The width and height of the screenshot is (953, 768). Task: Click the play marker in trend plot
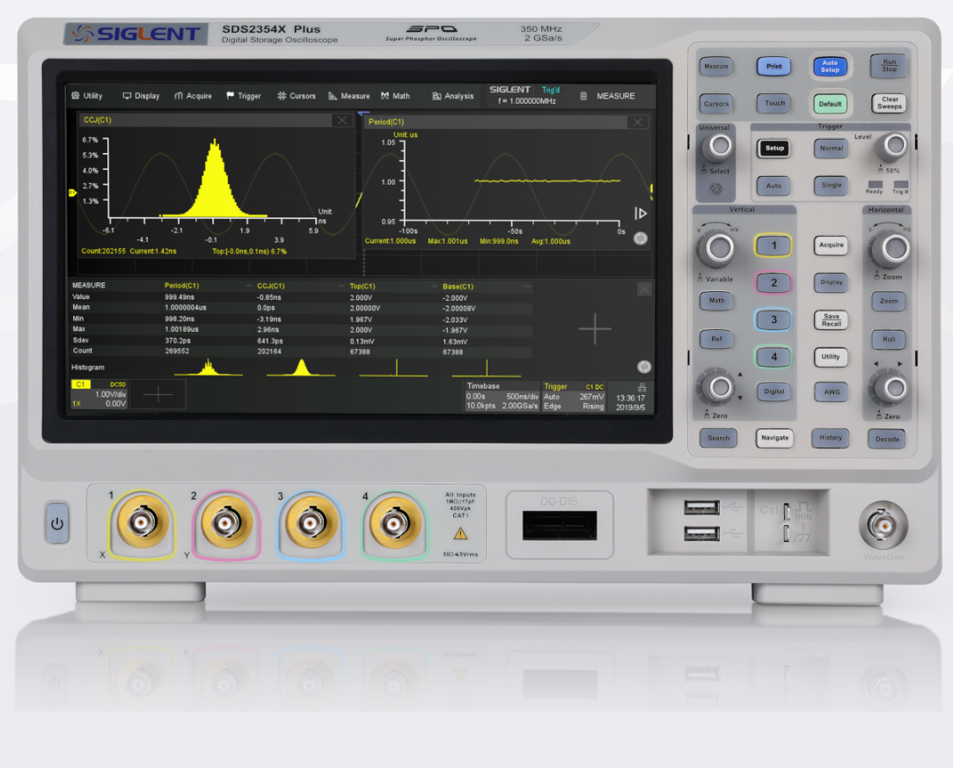coord(641,213)
